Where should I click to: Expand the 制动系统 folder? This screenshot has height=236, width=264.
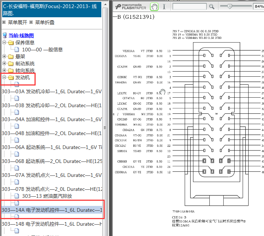(x=4, y=63)
